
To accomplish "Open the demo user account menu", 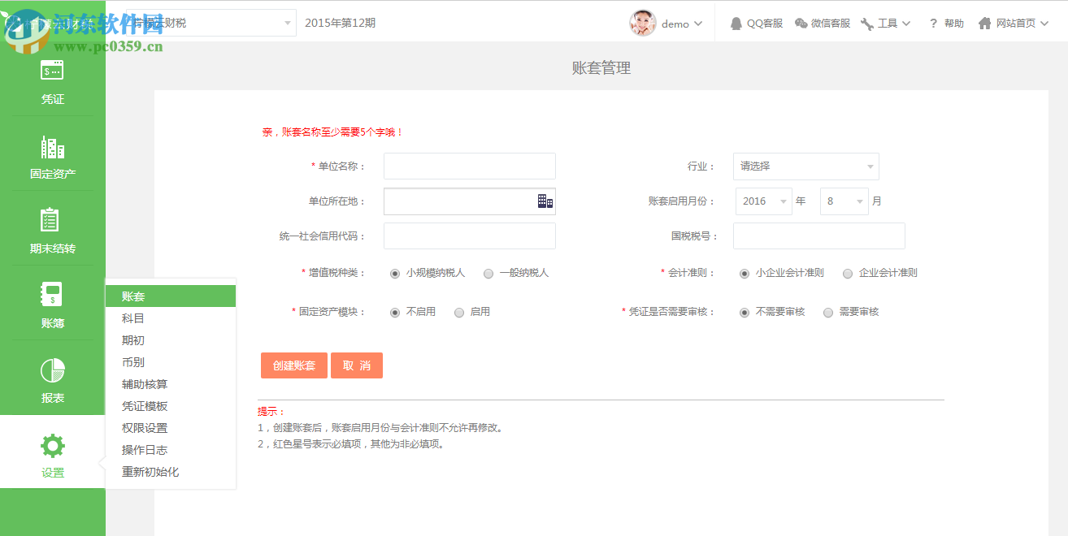I will (666, 23).
